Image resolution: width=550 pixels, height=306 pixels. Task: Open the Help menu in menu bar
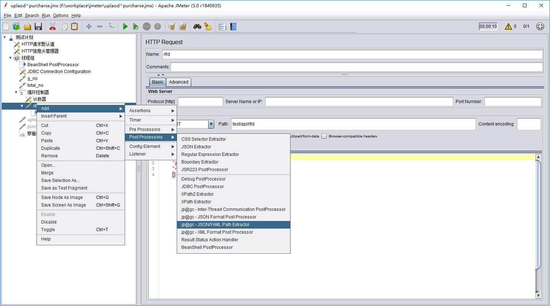(76, 16)
